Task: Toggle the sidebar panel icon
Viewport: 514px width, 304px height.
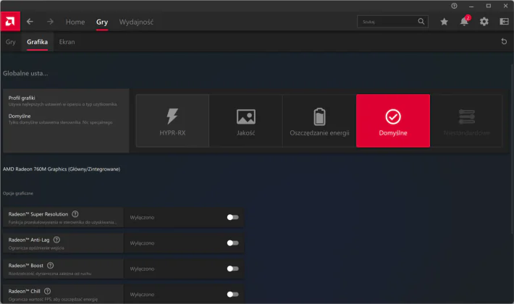Action: click(x=504, y=22)
